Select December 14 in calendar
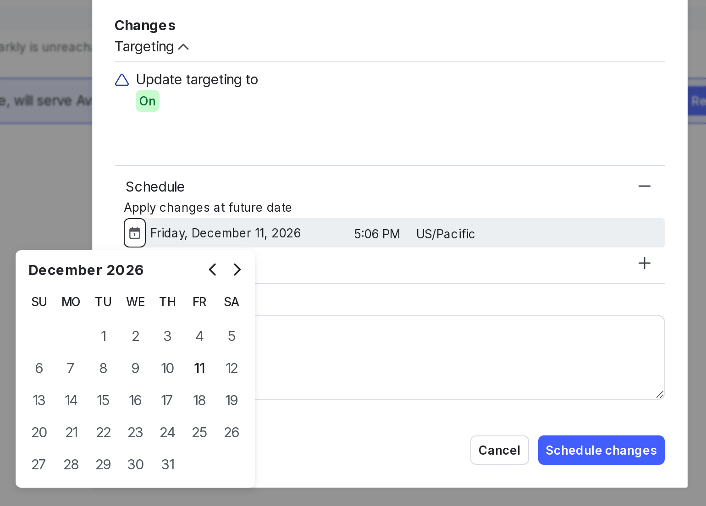The height and width of the screenshot is (506, 706). click(71, 401)
